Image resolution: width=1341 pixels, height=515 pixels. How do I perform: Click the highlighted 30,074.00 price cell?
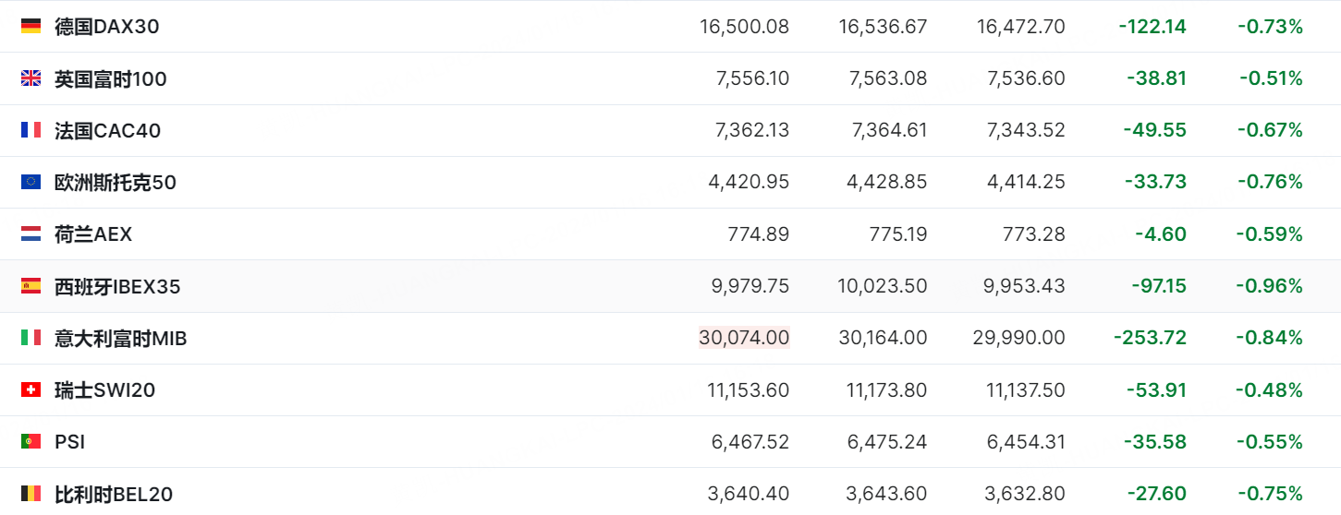click(744, 338)
